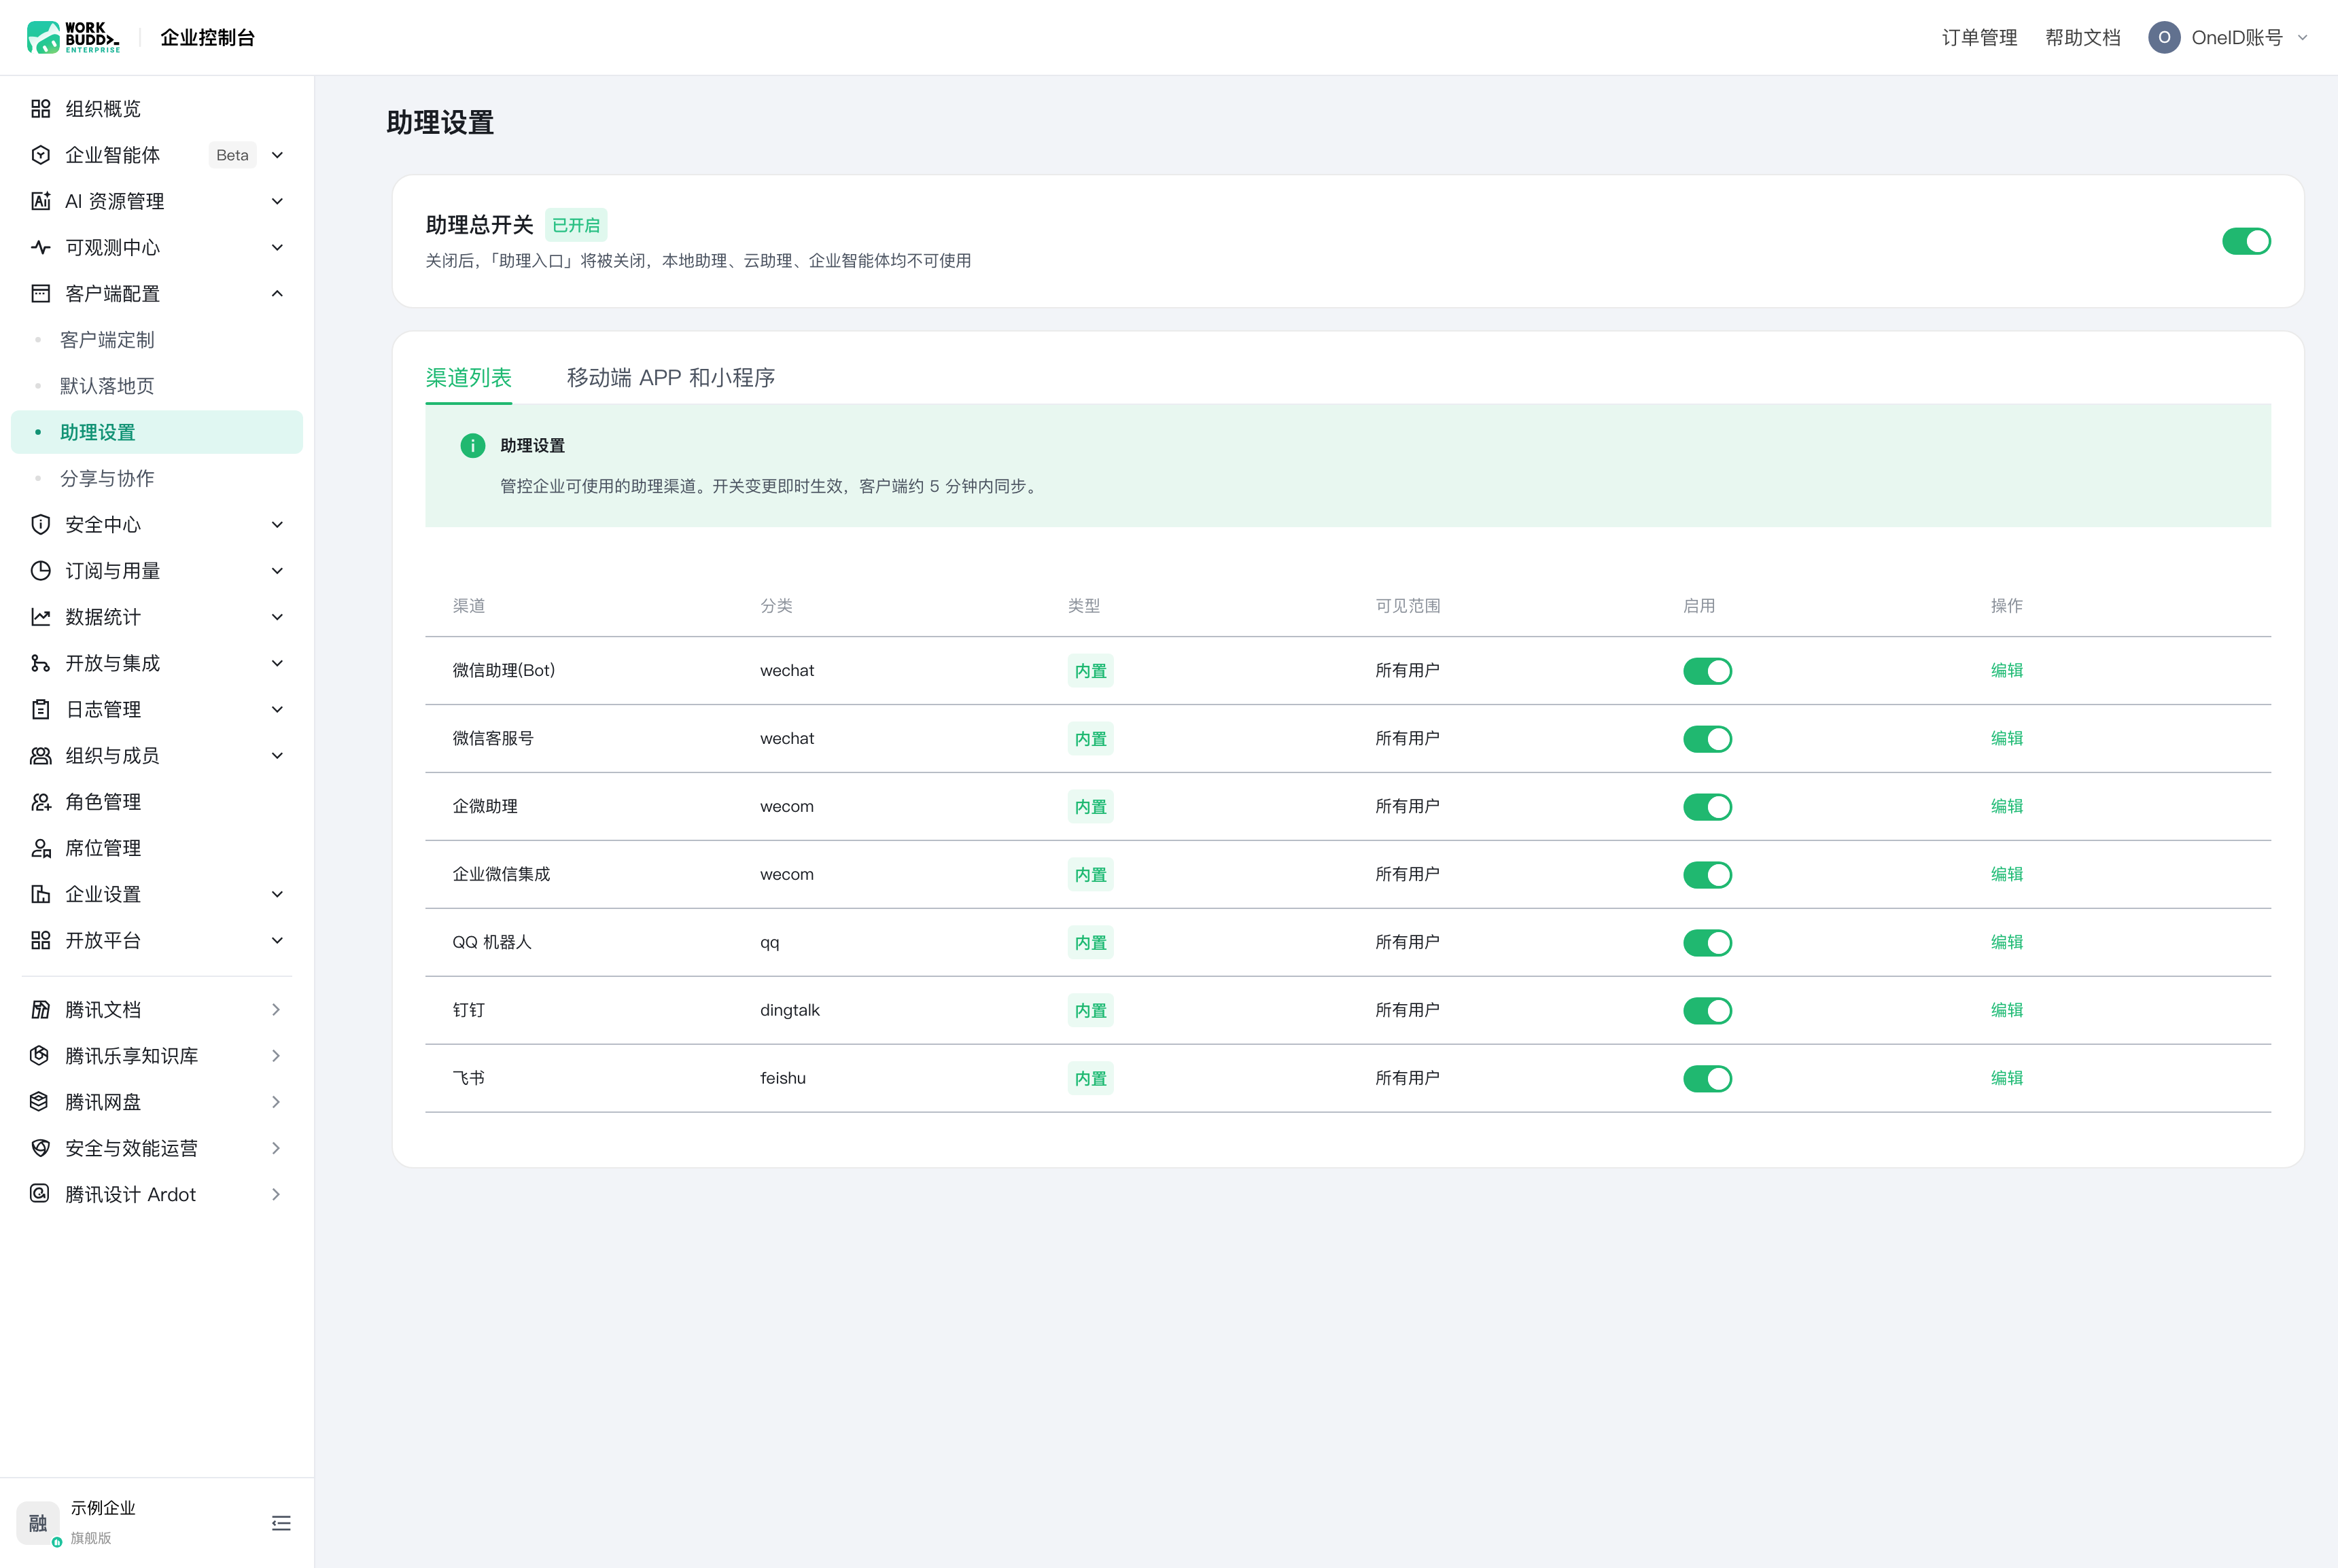The image size is (2338, 1568).
Task: Click the 席位管理 seat icon
Action: tap(40, 848)
